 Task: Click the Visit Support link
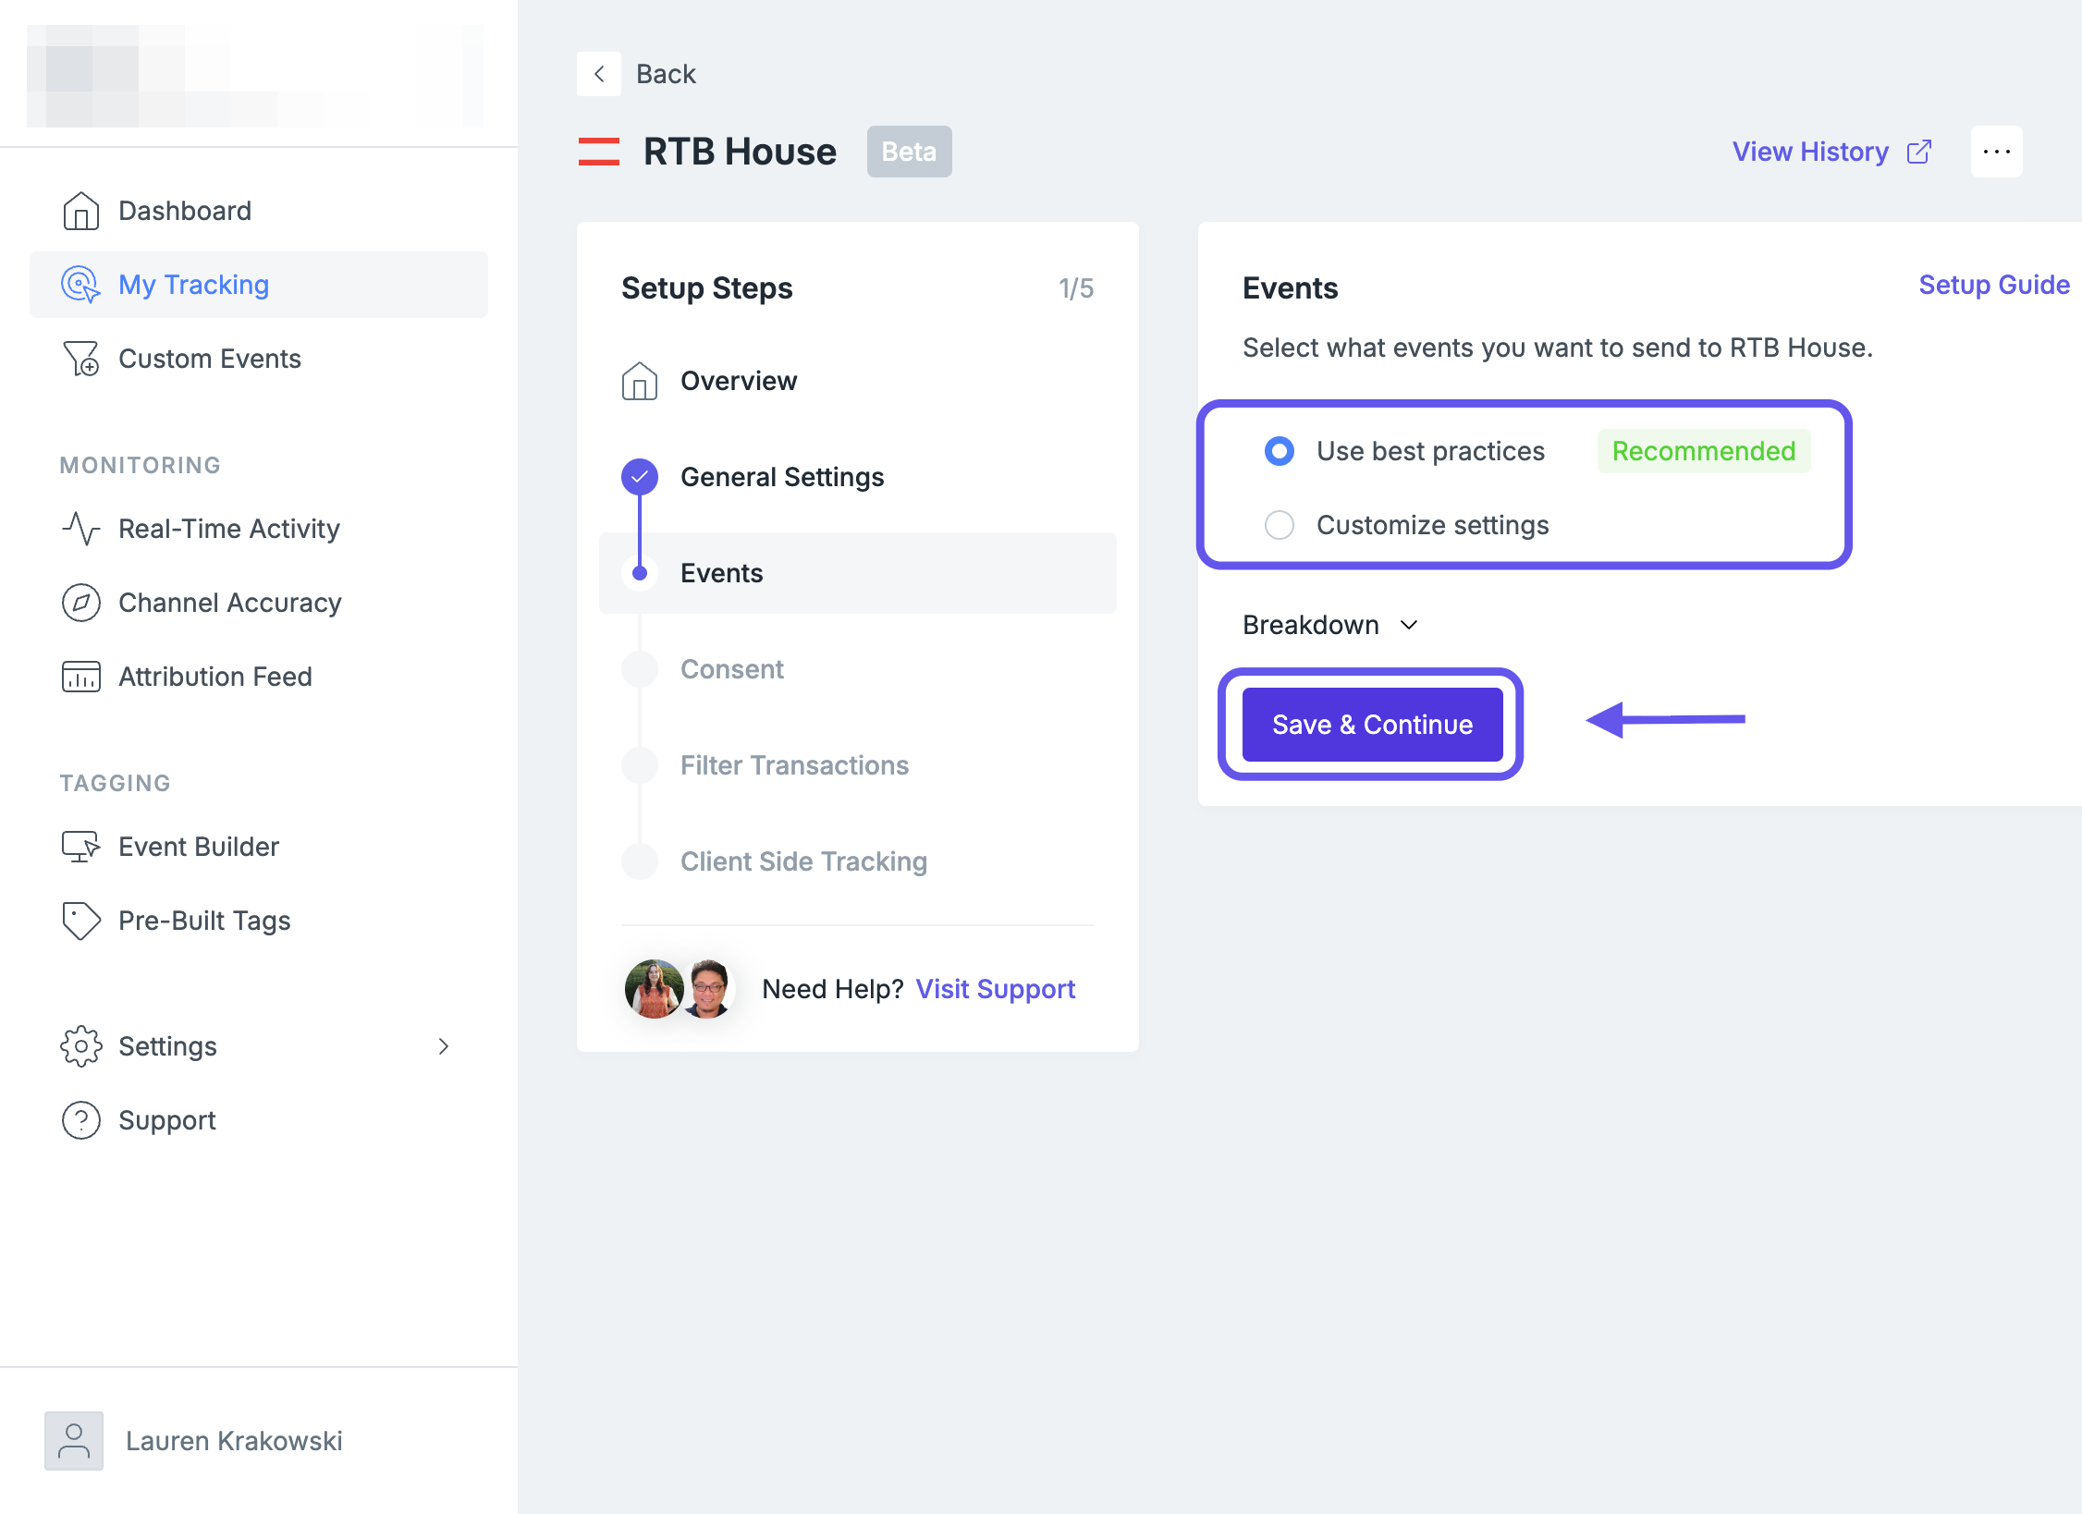[x=996, y=989]
